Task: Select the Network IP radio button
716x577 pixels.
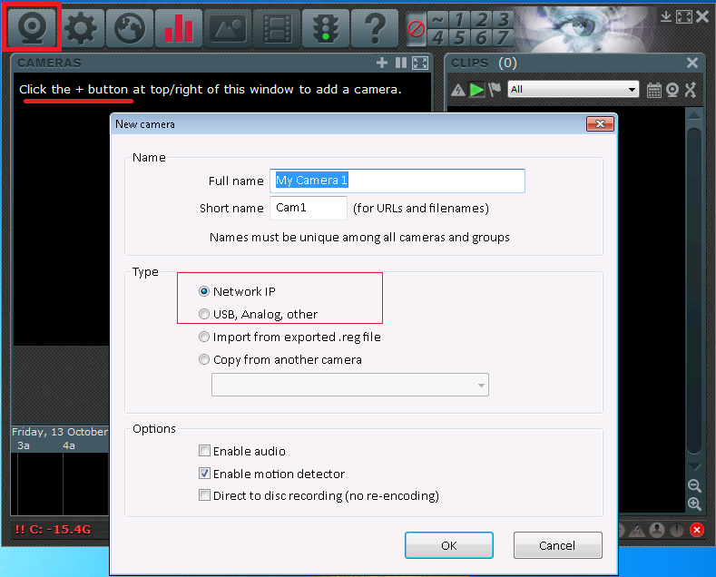Action: coord(204,291)
